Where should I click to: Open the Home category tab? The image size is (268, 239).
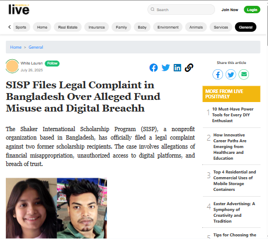42,27
